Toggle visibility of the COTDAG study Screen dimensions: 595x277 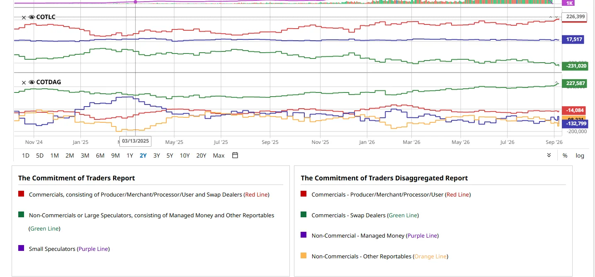32,83
